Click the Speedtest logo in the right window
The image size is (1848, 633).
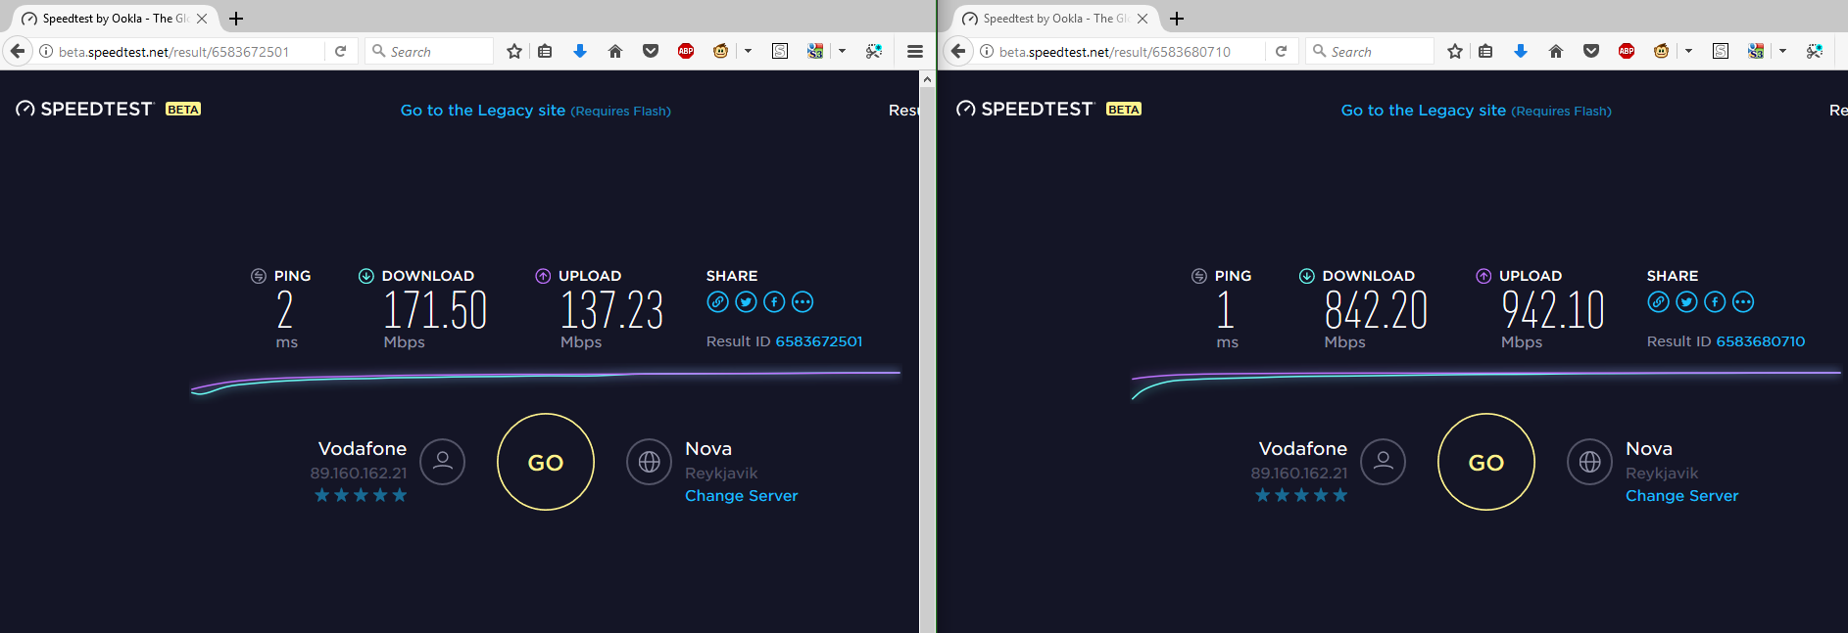(x=1025, y=109)
